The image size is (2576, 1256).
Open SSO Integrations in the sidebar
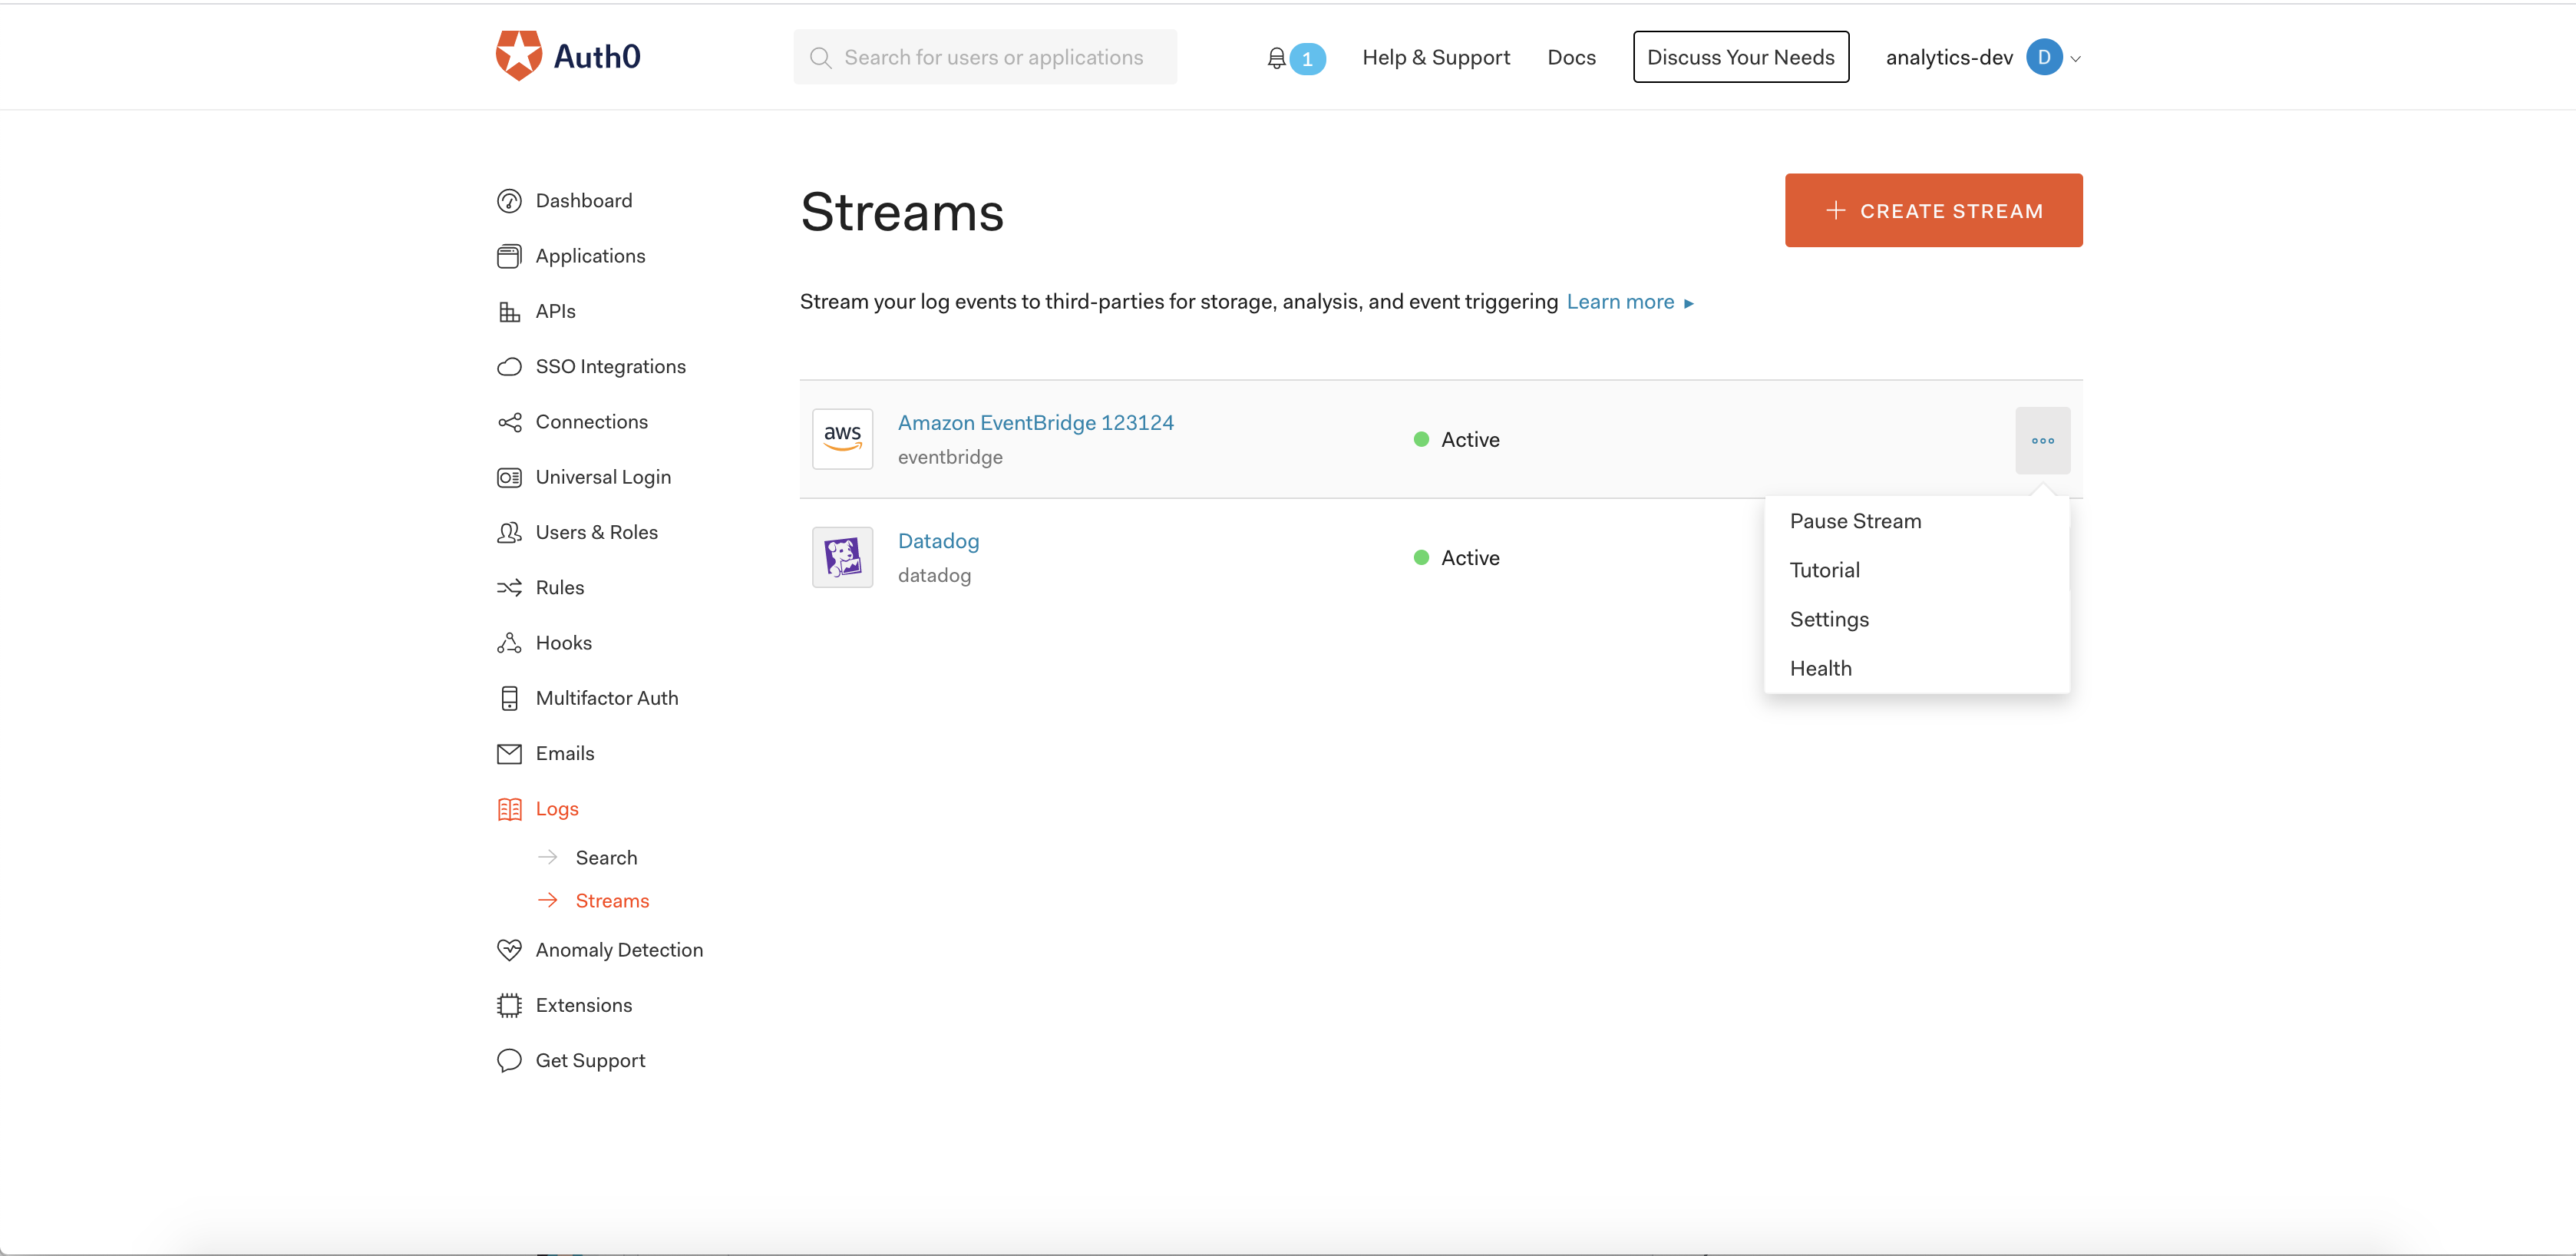(x=610, y=367)
